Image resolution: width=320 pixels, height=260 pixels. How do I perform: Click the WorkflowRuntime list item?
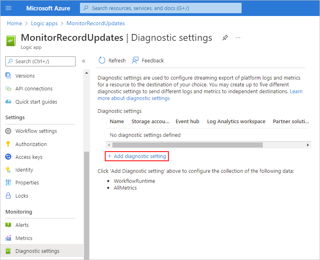click(134, 181)
